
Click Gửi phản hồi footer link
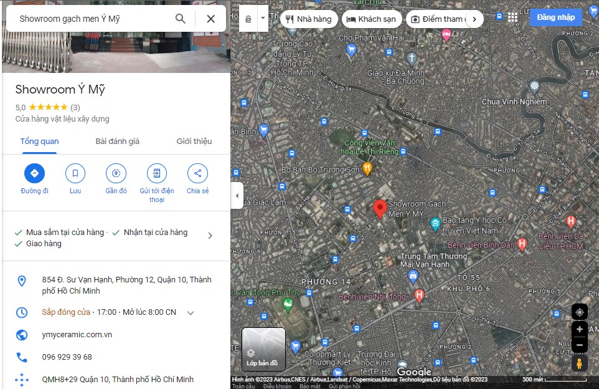[344, 387]
